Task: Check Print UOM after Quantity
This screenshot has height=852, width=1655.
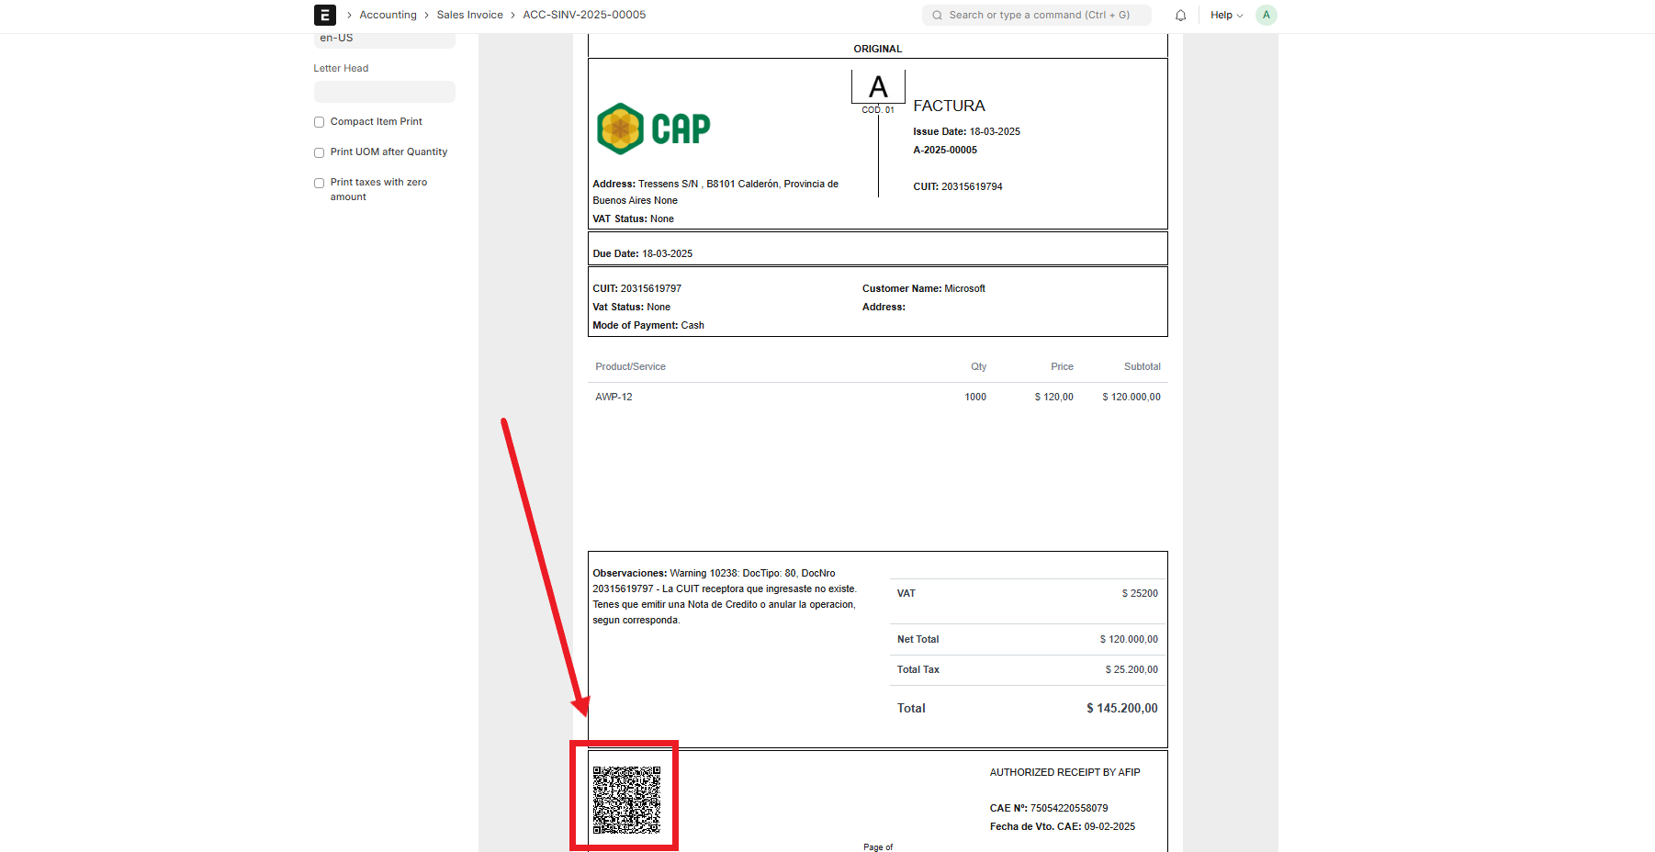Action: (x=319, y=152)
